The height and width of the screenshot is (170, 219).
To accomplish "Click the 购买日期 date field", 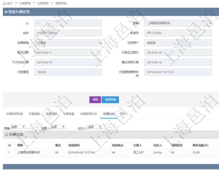I will pyautogui.click(x=68, y=53).
